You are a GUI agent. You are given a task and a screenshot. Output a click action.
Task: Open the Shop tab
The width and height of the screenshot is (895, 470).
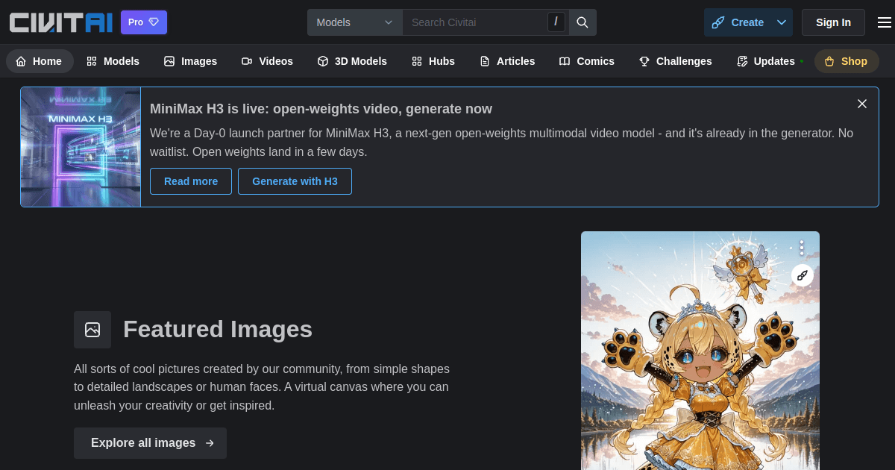click(x=847, y=61)
